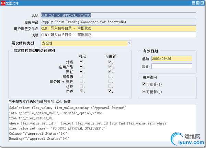The image size is (206, 148).
Task: Toggle 可更新(U) under 用户访问
Action: tap(144, 91)
